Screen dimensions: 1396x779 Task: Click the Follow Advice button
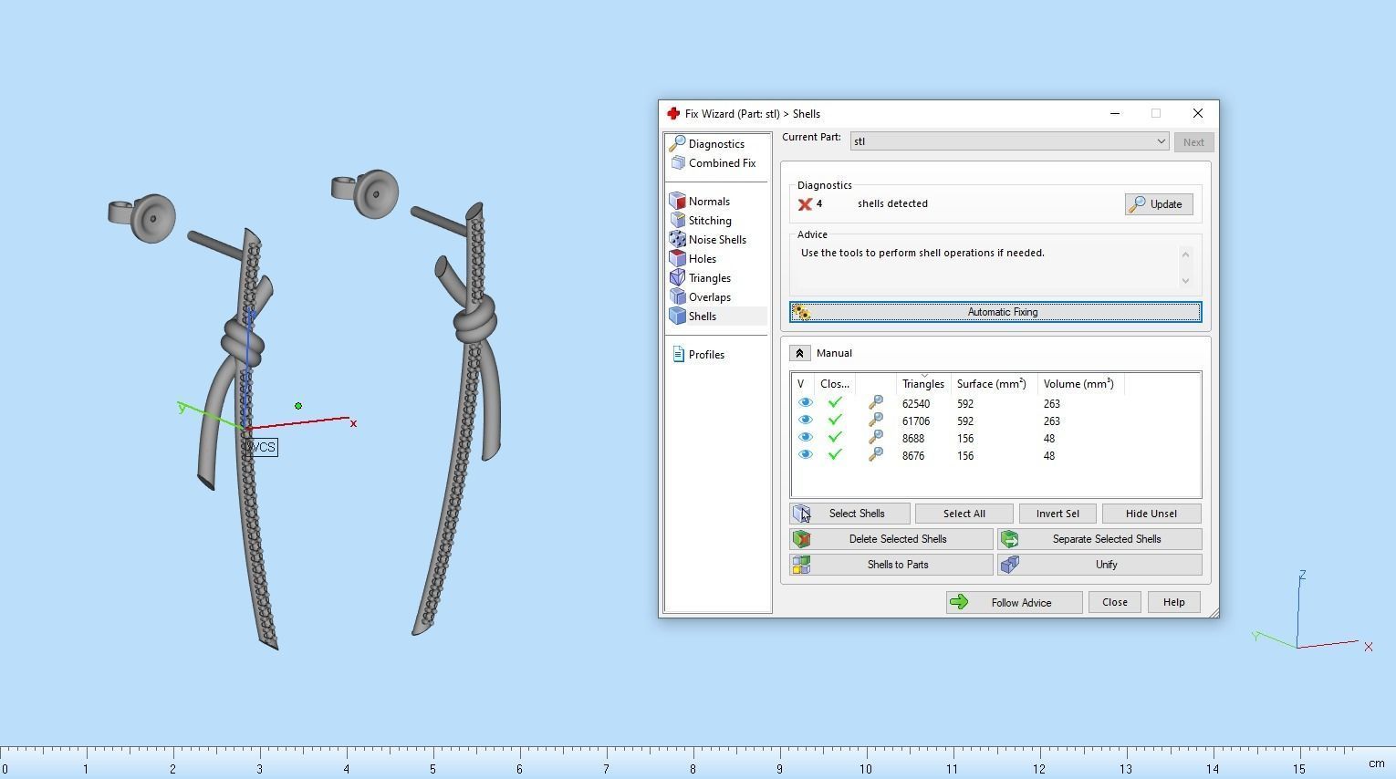pyautogui.click(x=1015, y=602)
